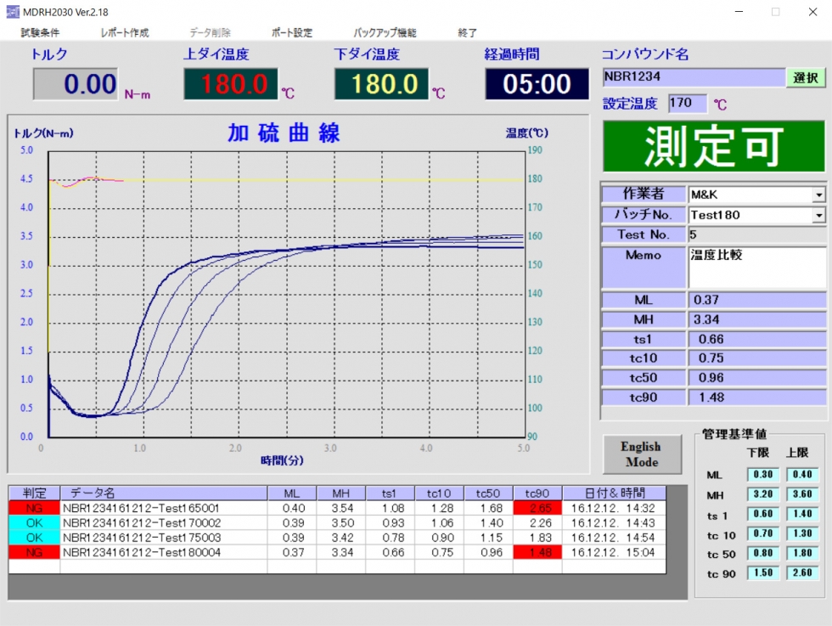Click the green 測定可 status panel
Viewport: 832px width, 626px height.
click(713, 146)
